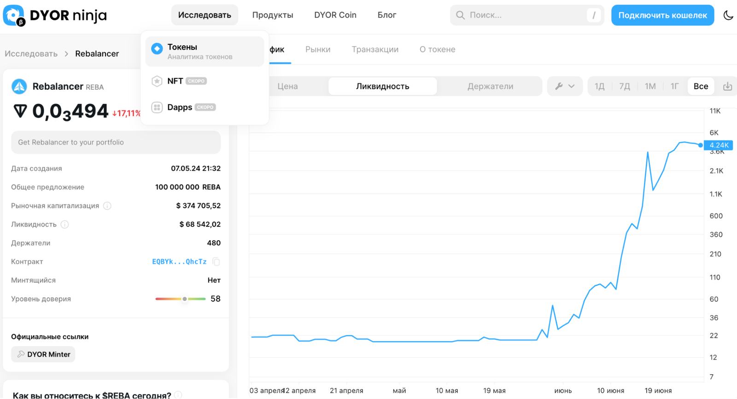The height and width of the screenshot is (399, 737).
Task: Click the NFT menu entry
Action: pyautogui.click(x=205, y=81)
